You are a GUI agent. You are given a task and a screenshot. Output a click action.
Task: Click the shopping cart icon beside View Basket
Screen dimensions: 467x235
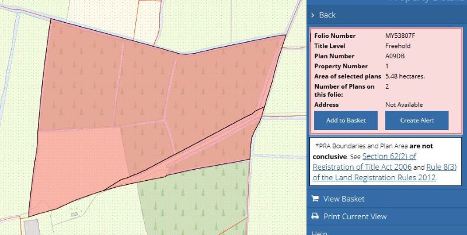pyautogui.click(x=315, y=199)
